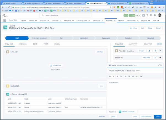
Task: Switch to the DETAILS tab
Action: pyautogui.click(x=23, y=44)
